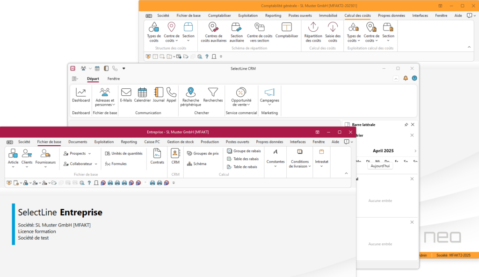Viewport: 479px width, 277px height.
Task: Expand Opportunité de vente dropdown
Action: (249, 105)
